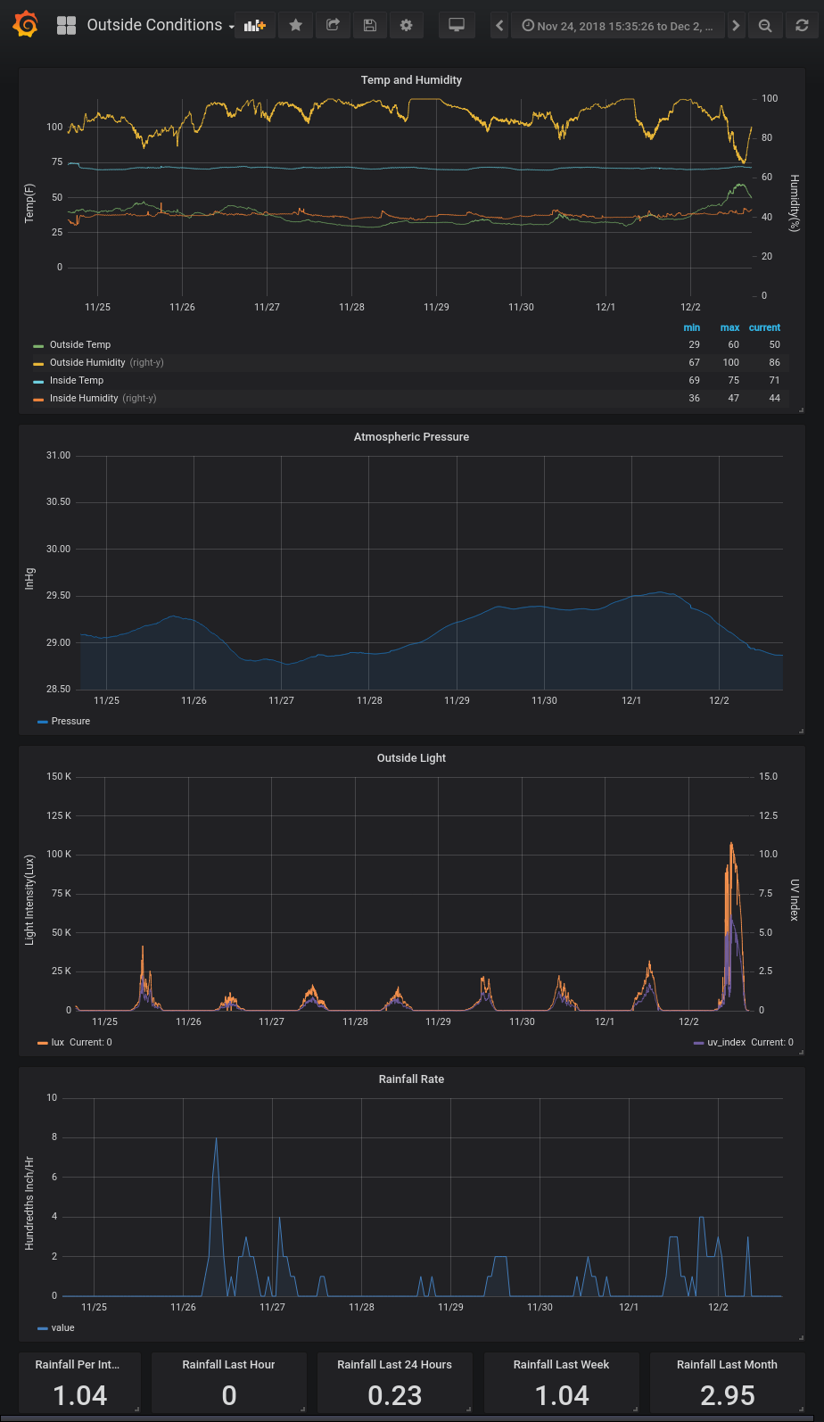The image size is (824, 1422).
Task: Click resize handle of Atmospheric Pressure panel
Action: (x=801, y=732)
